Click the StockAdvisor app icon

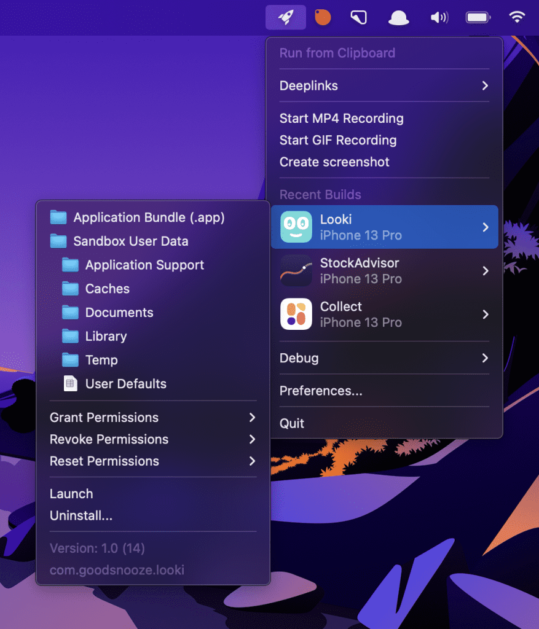point(296,271)
